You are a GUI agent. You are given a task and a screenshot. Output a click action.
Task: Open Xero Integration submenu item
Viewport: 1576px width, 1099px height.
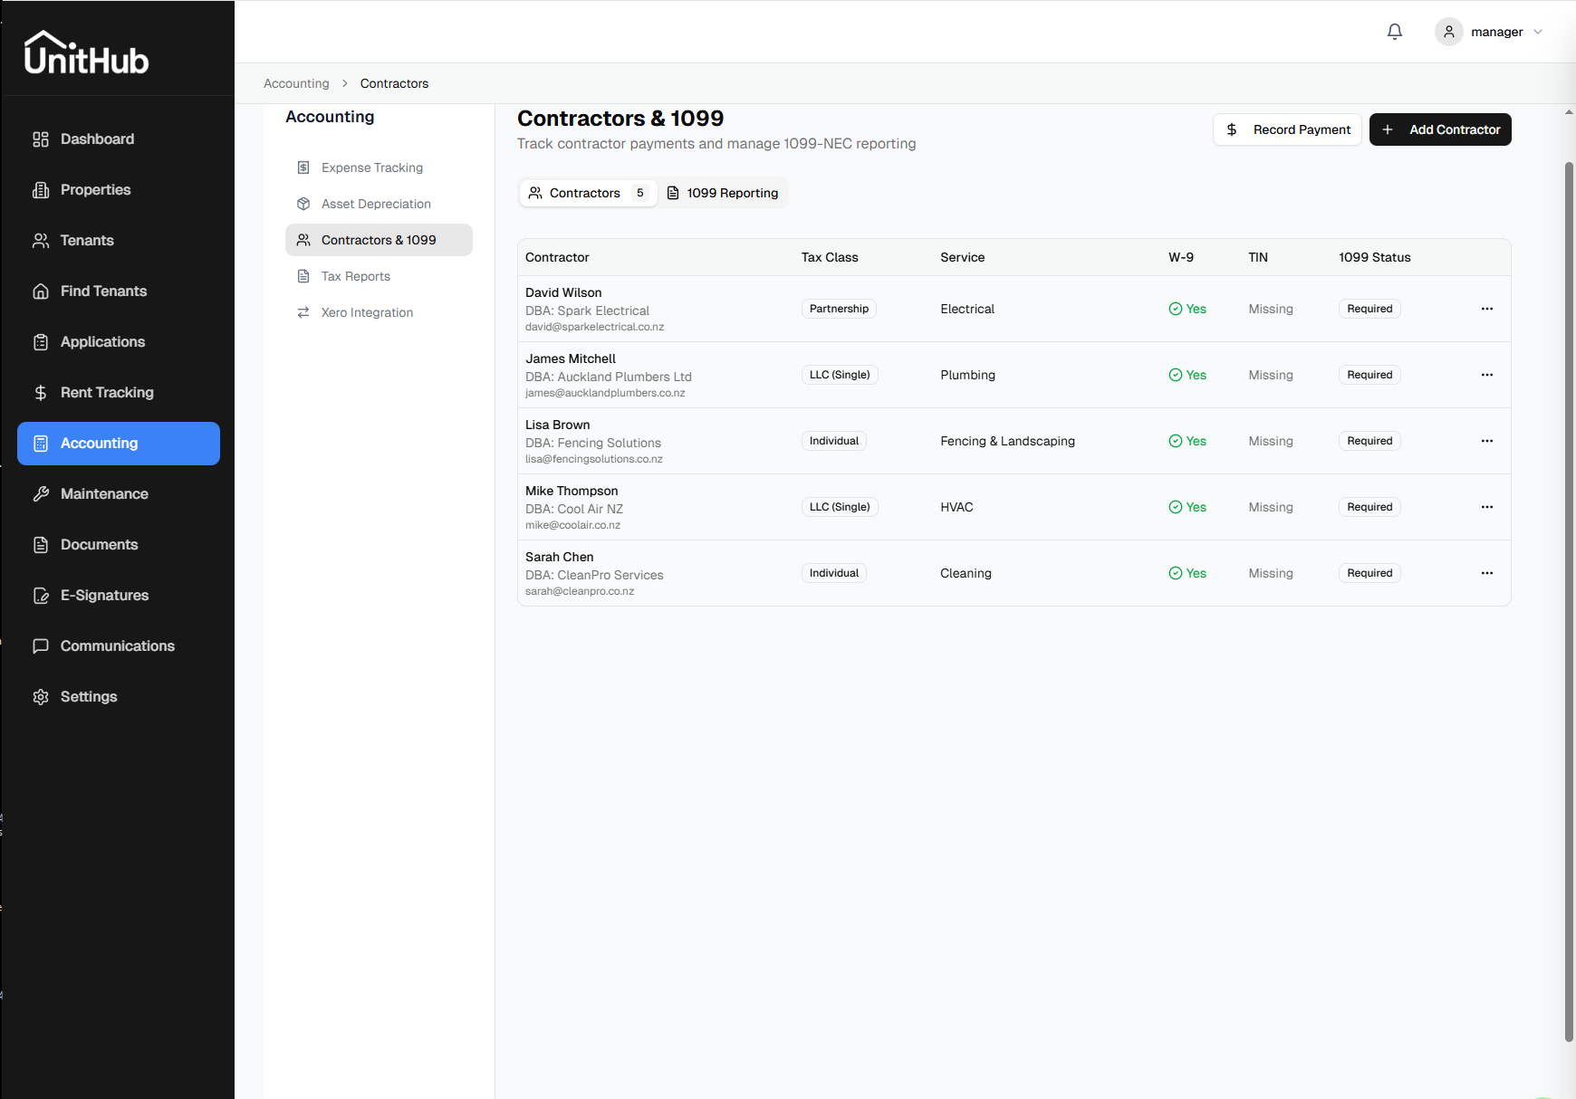pos(379,312)
